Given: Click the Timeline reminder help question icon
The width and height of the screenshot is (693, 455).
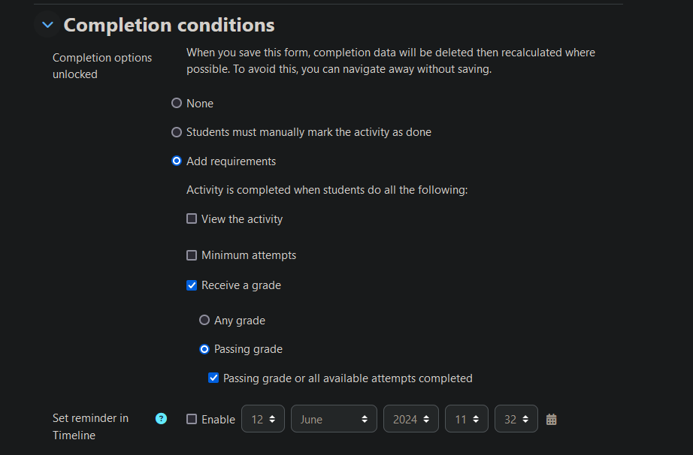Looking at the screenshot, I should point(162,418).
